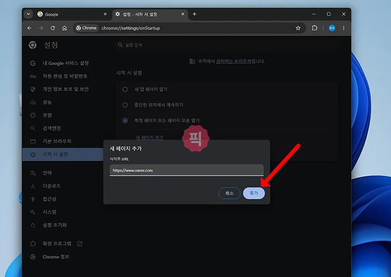Image resolution: width=391 pixels, height=277 pixels.
Task: Minimize the Chrome window
Action: 314,14
